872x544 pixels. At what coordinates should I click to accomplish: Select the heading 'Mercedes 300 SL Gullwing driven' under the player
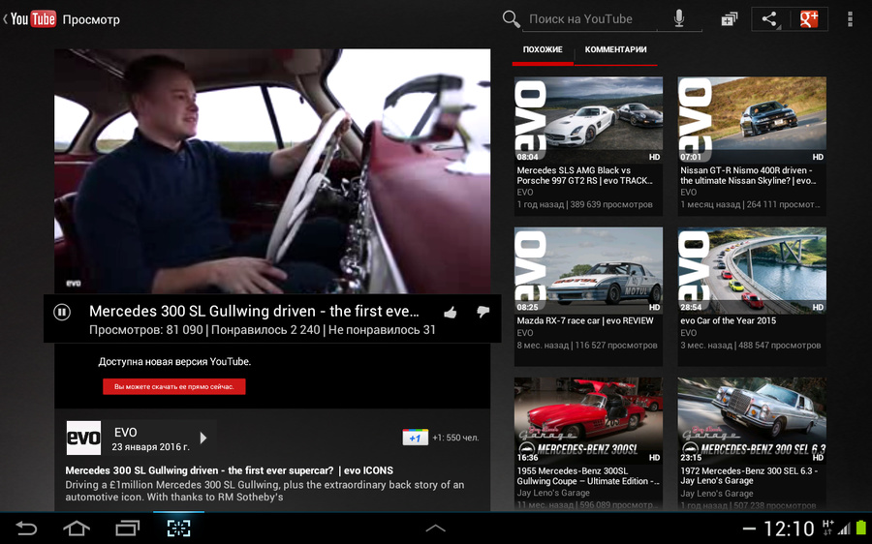[254, 311]
